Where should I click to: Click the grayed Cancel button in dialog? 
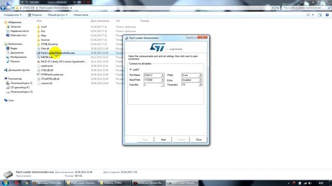pos(181,139)
